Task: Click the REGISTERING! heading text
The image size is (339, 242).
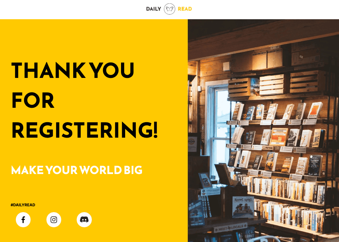Action: (85, 130)
